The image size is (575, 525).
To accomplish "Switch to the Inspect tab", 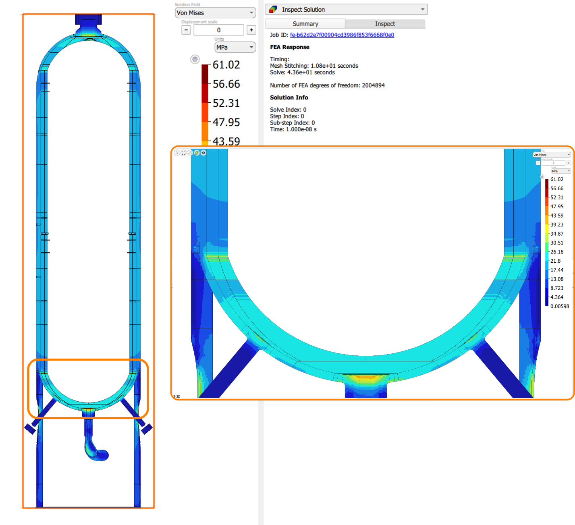I will (x=385, y=24).
